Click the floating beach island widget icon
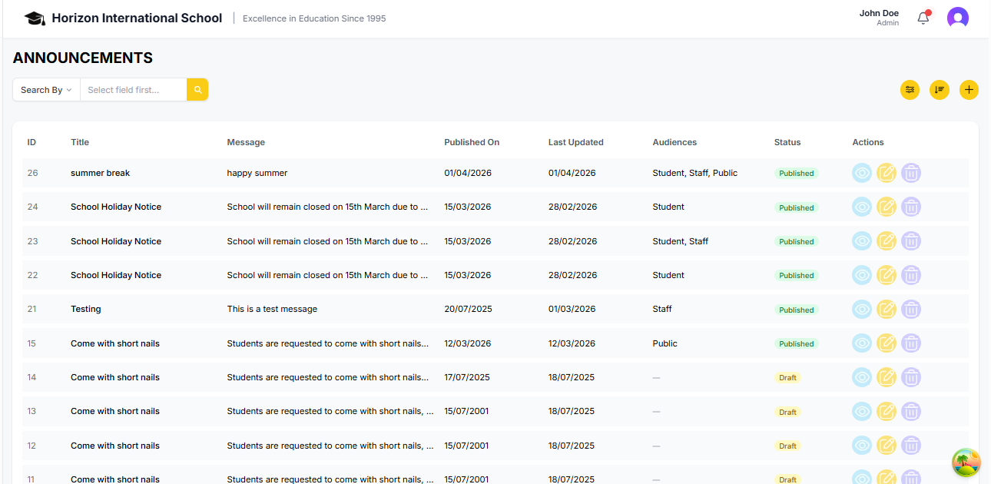 pos(966,462)
